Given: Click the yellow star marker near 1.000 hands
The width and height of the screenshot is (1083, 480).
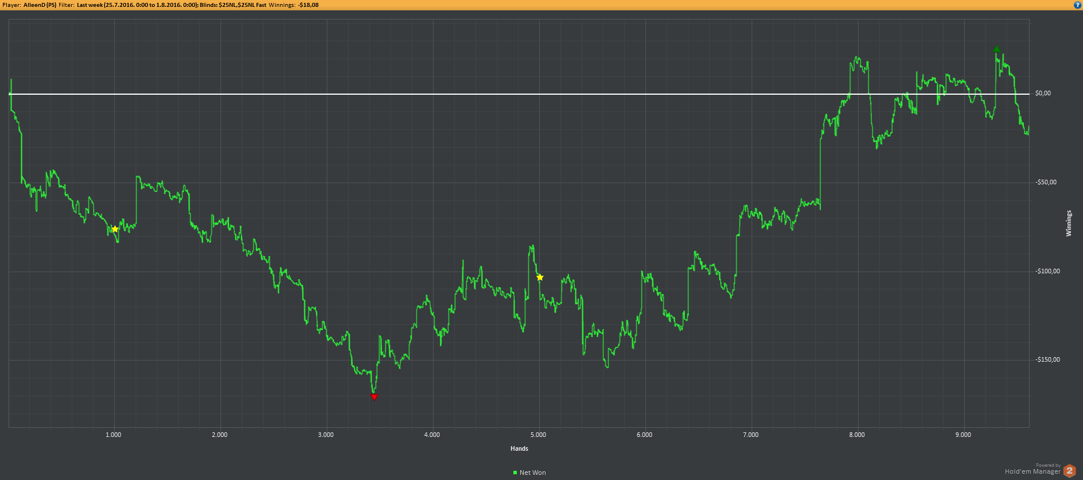Looking at the screenshot, I should 115,229.
